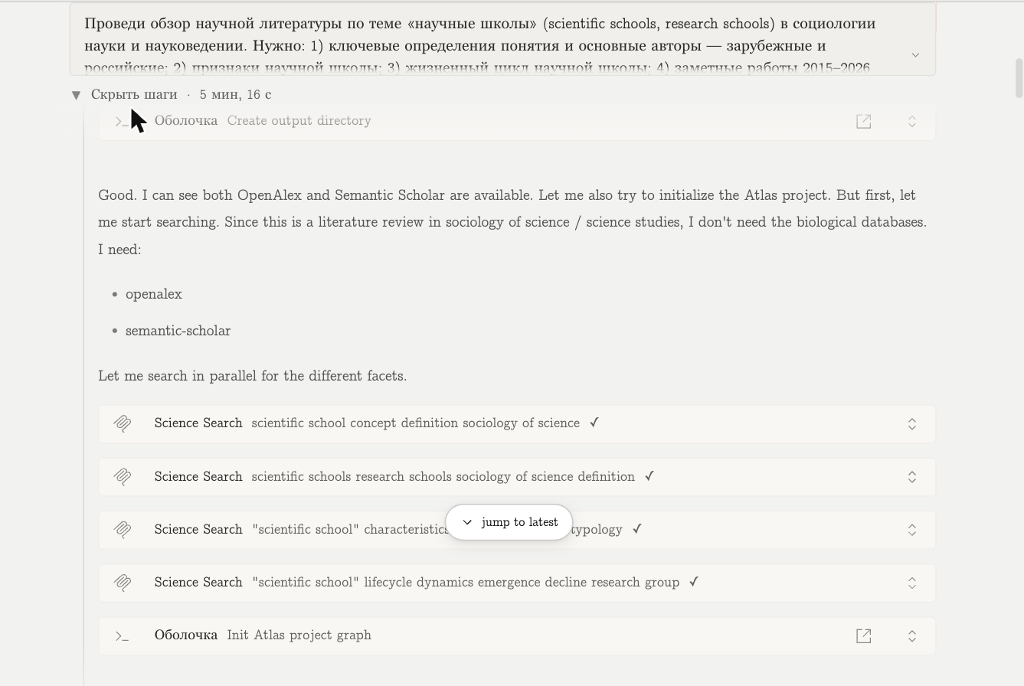
Task: Click the prompt text starting Проведи обзор
Action: tap(479, 45)
